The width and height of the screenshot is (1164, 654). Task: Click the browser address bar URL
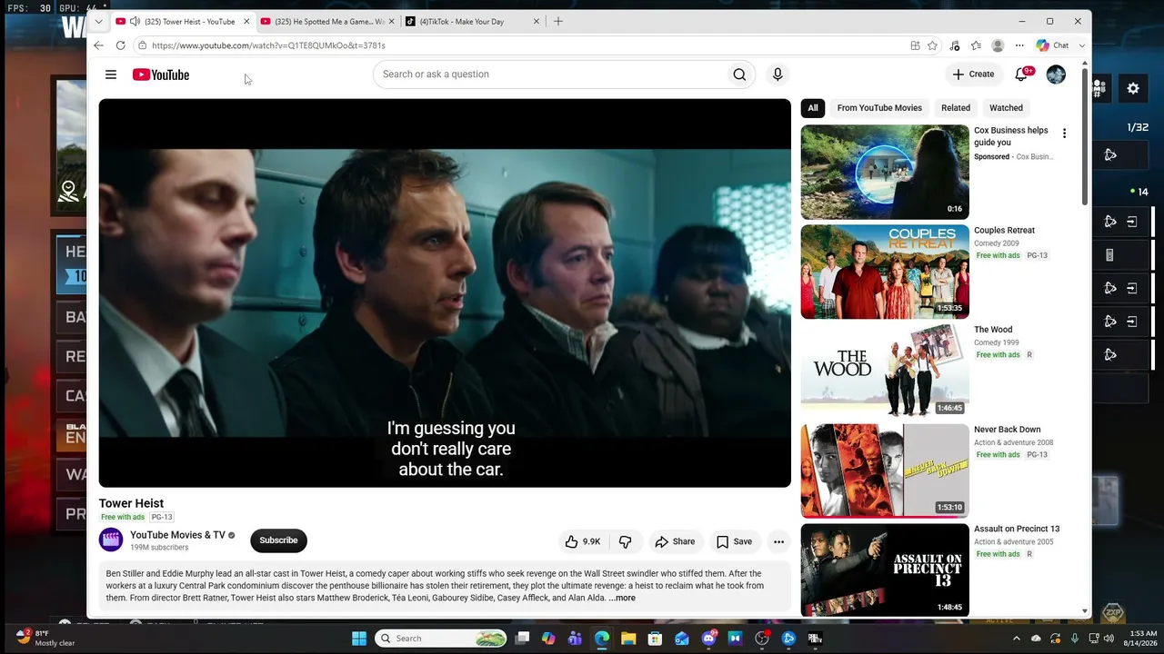268,45
